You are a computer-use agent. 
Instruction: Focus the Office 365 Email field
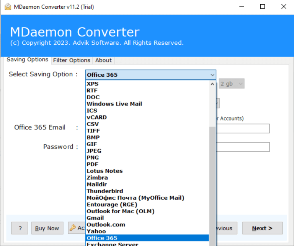pyautogui.click(x=243, y=128)
